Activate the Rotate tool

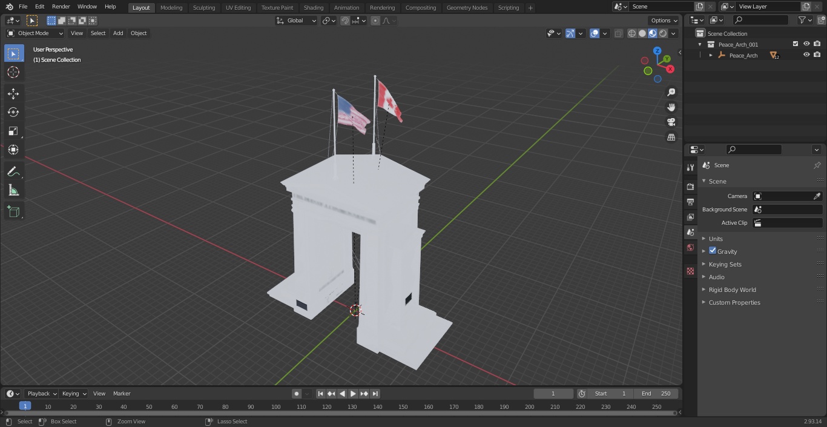click(x=13, y=112)
